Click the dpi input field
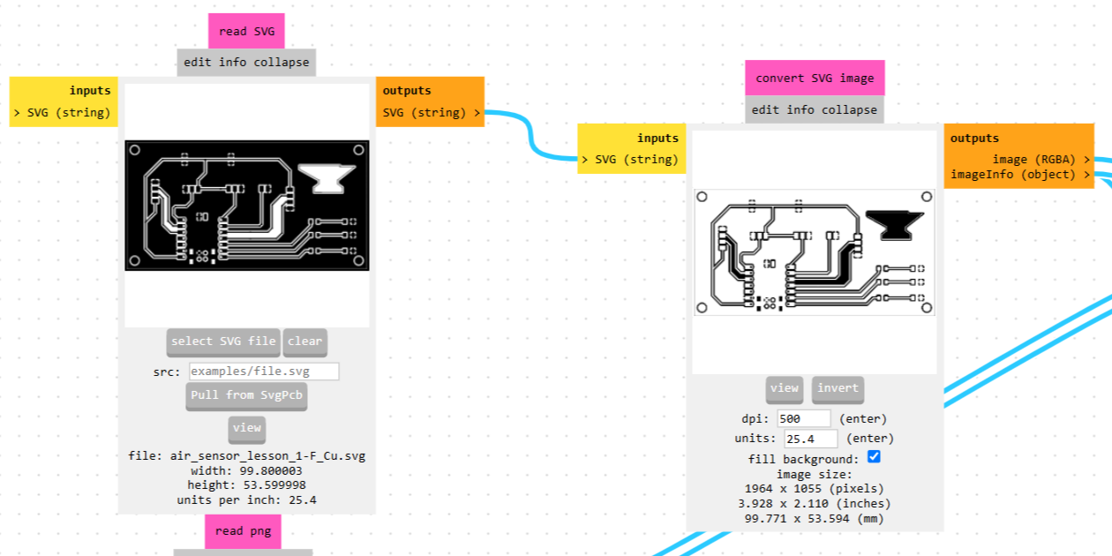Screen dimensions: 1112x556 pyautogui.click(x=804, y=418)
